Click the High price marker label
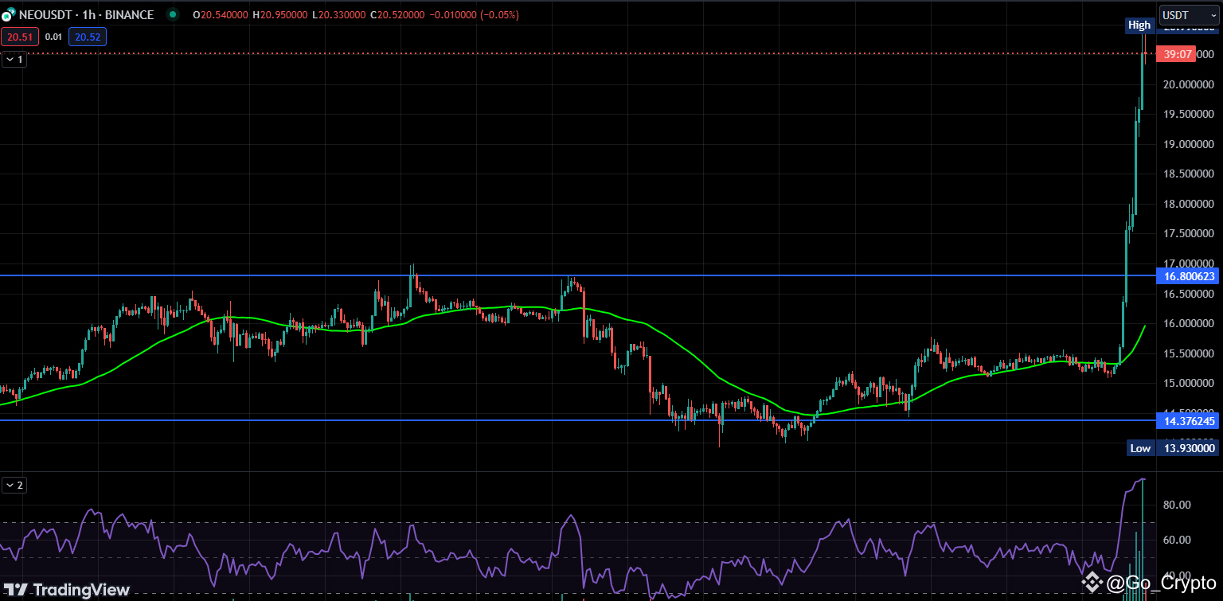Image resolution: width=1223 pixels, height=601 pixels. (x=1139, y=25)
